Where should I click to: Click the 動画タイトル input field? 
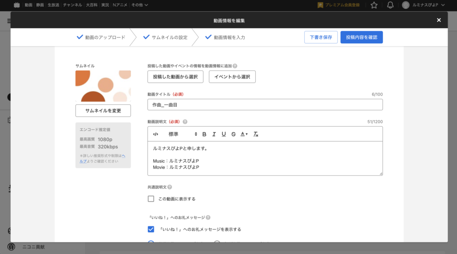coord(265,104)
